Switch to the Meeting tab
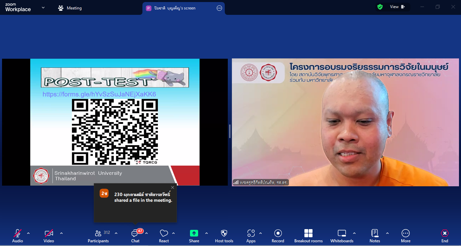461x246 pixels. click(70, 8)
